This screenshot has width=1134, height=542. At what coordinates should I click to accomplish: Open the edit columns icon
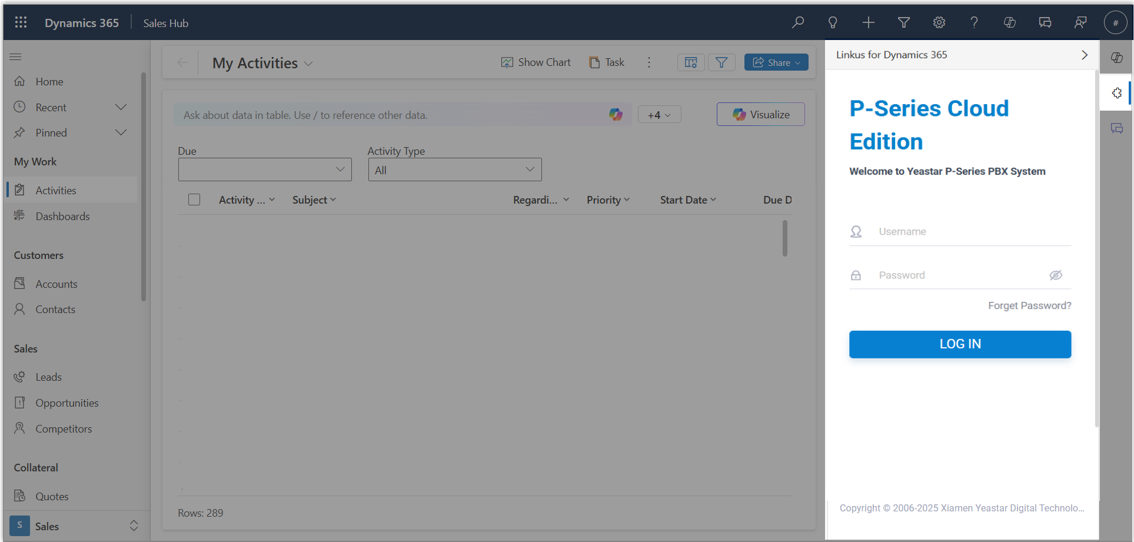click(691, 62)
